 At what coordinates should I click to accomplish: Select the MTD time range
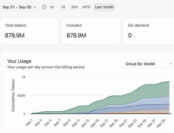pyautogui.click(x=86, y=7)
